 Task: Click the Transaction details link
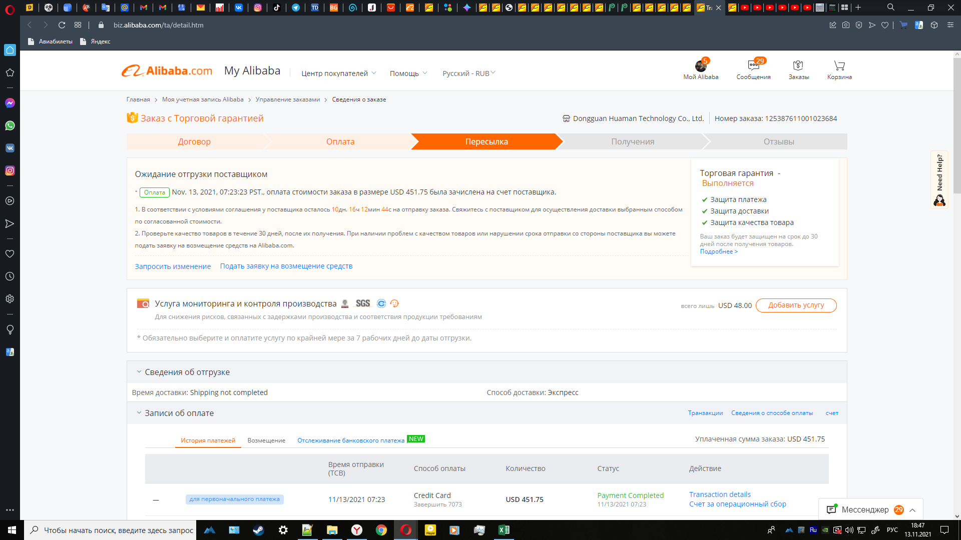point(720,494)
